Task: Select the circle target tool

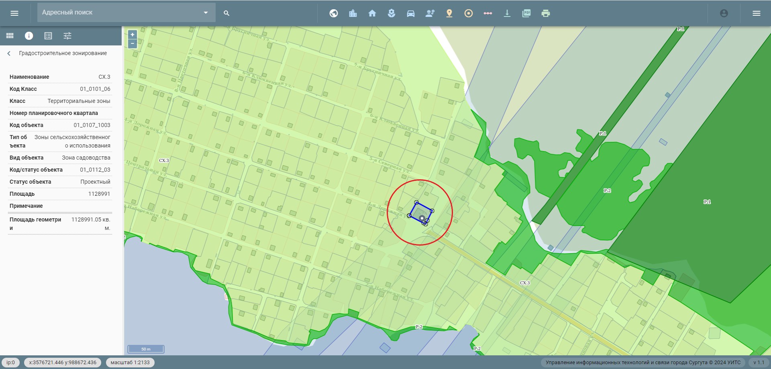Action: (468, 13)
